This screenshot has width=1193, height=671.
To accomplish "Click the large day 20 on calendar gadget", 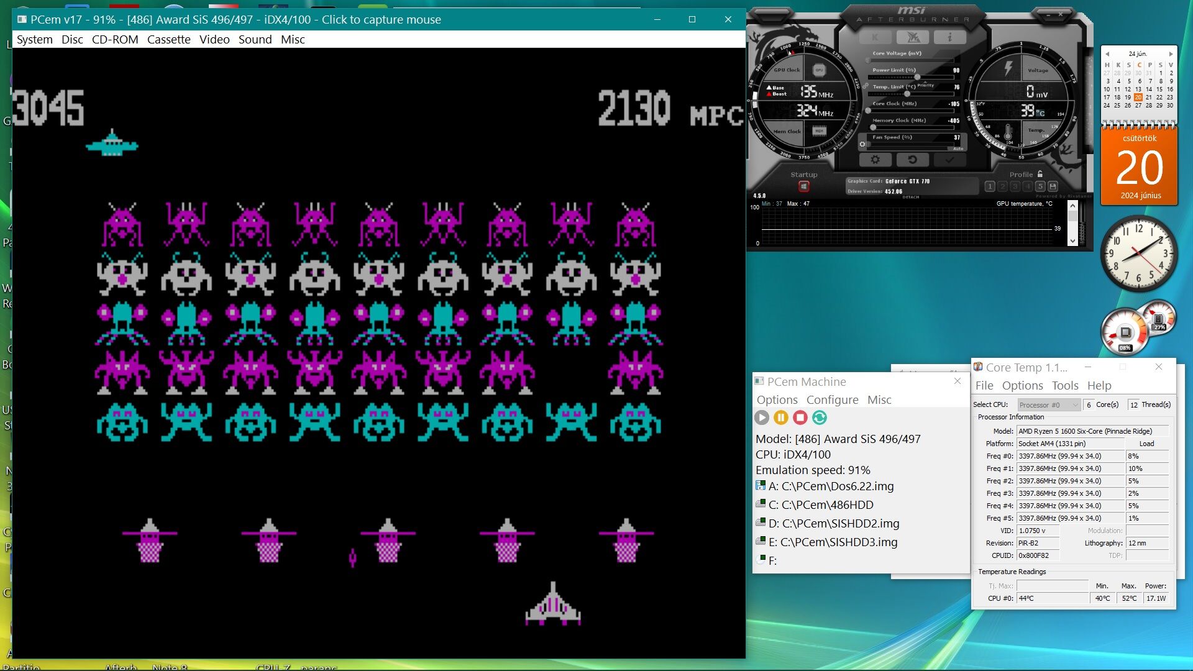I will [1140, 168].
